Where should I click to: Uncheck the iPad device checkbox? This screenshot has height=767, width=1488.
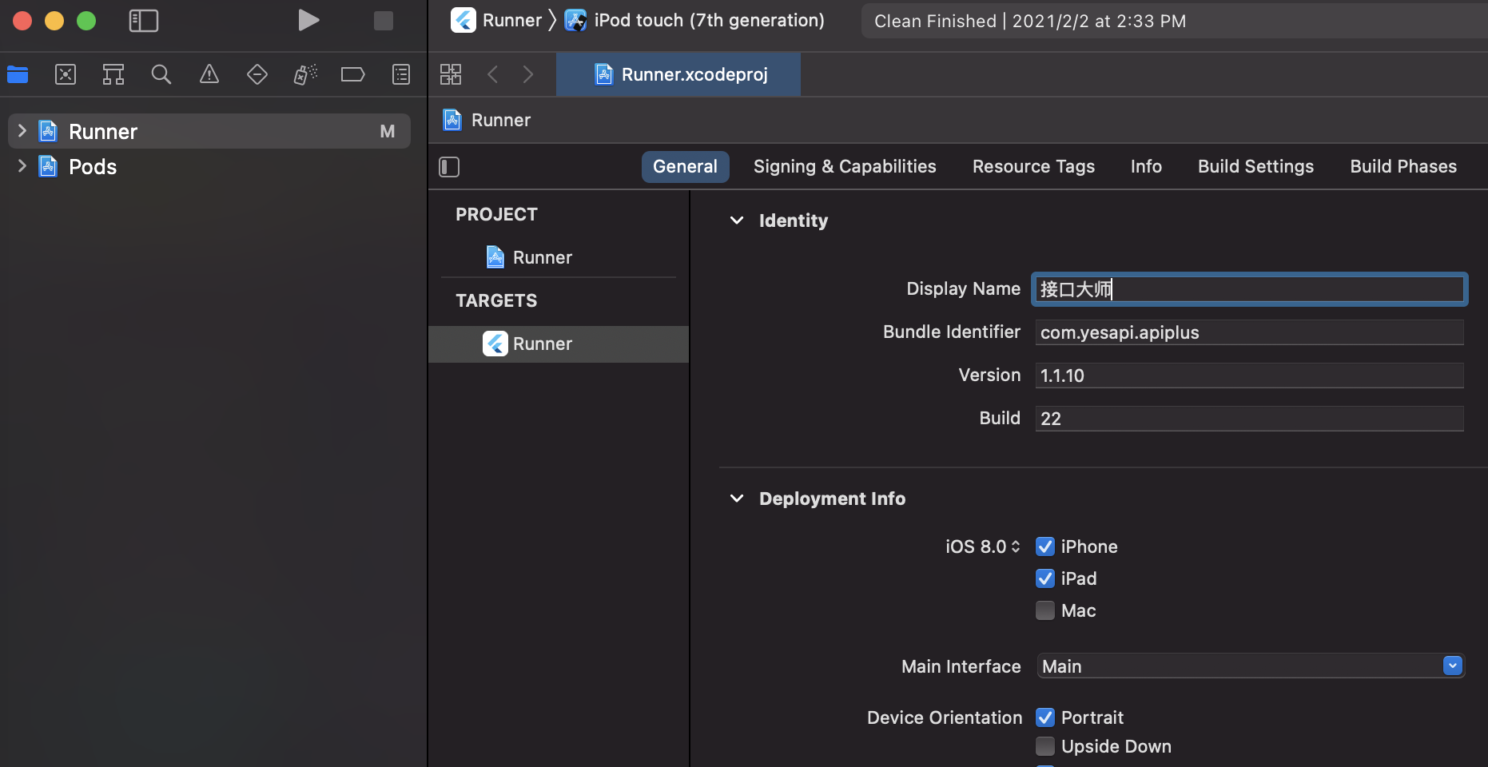coord(1045,578)
